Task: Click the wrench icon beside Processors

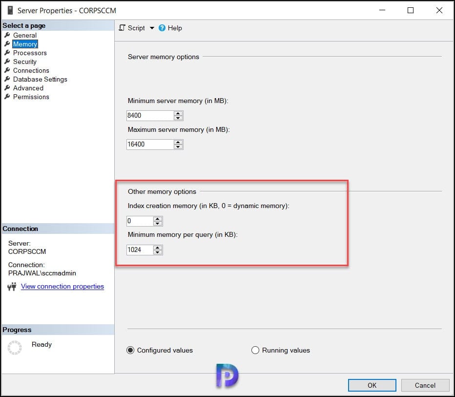Action: [x=7, y=53]
